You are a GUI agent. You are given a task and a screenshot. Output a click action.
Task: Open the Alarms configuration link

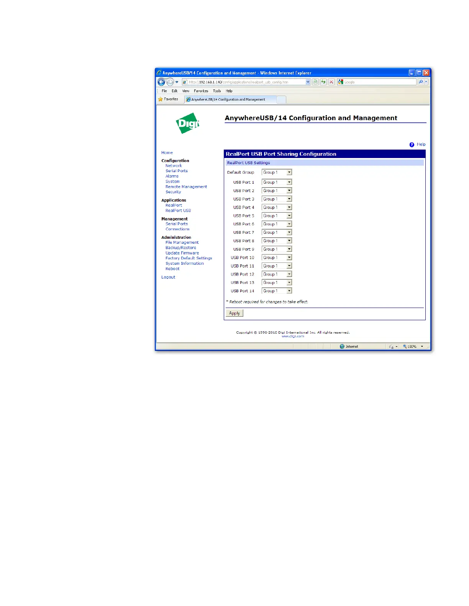[172, 176]
